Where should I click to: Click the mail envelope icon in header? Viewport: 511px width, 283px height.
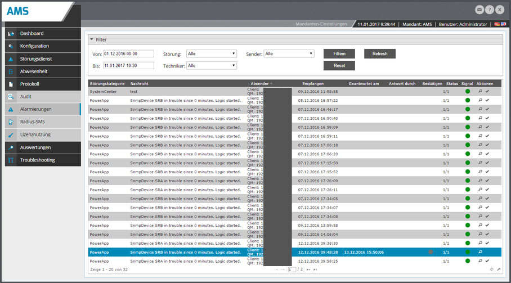coord(479,10)
